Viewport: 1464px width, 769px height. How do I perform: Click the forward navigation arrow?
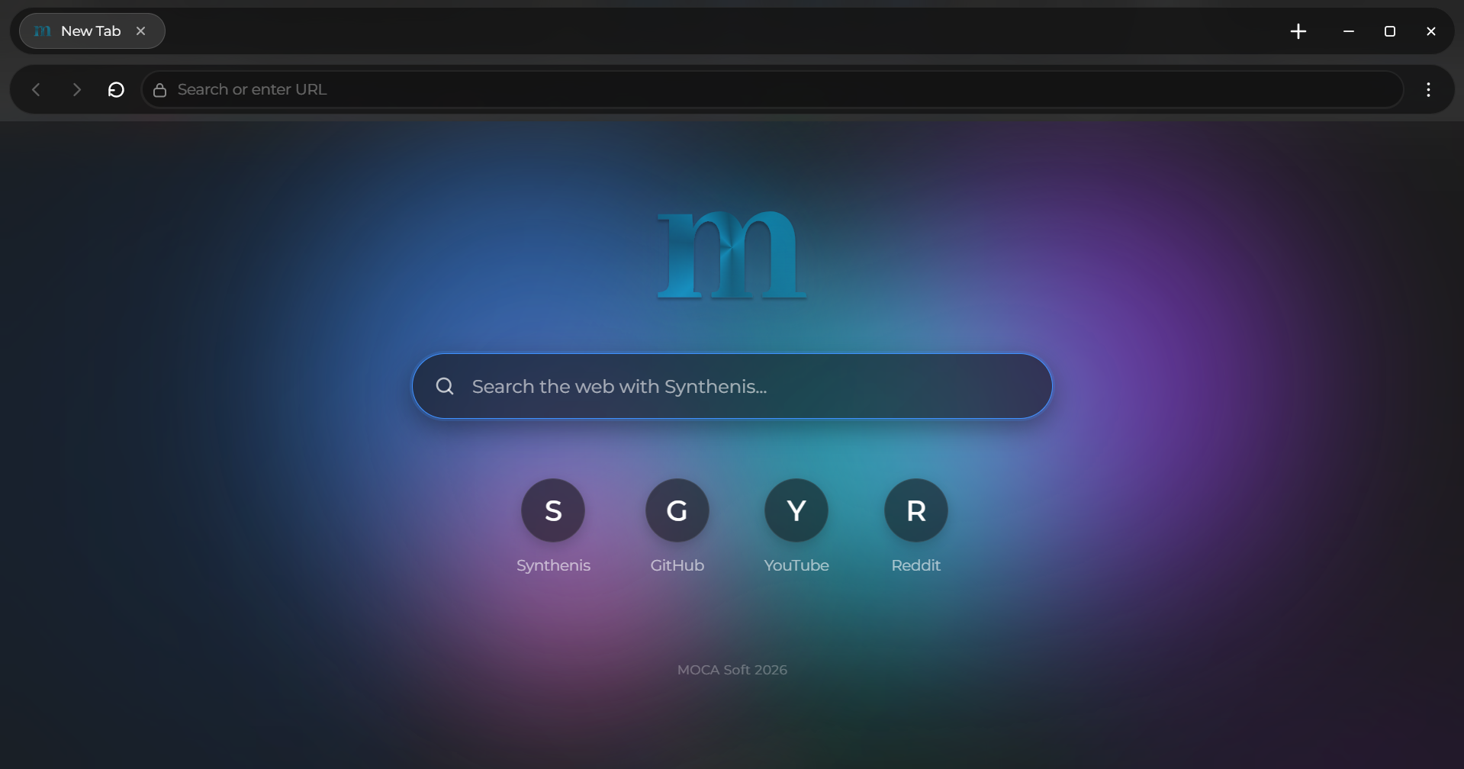coord(76,89)
